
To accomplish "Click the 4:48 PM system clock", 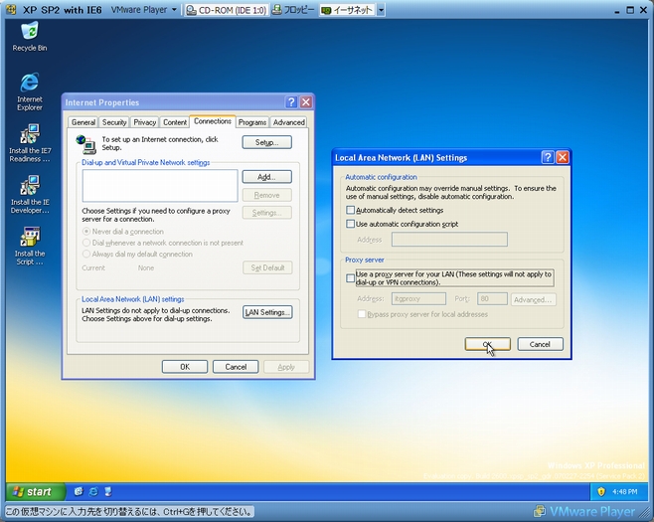I will coord(625,492).
